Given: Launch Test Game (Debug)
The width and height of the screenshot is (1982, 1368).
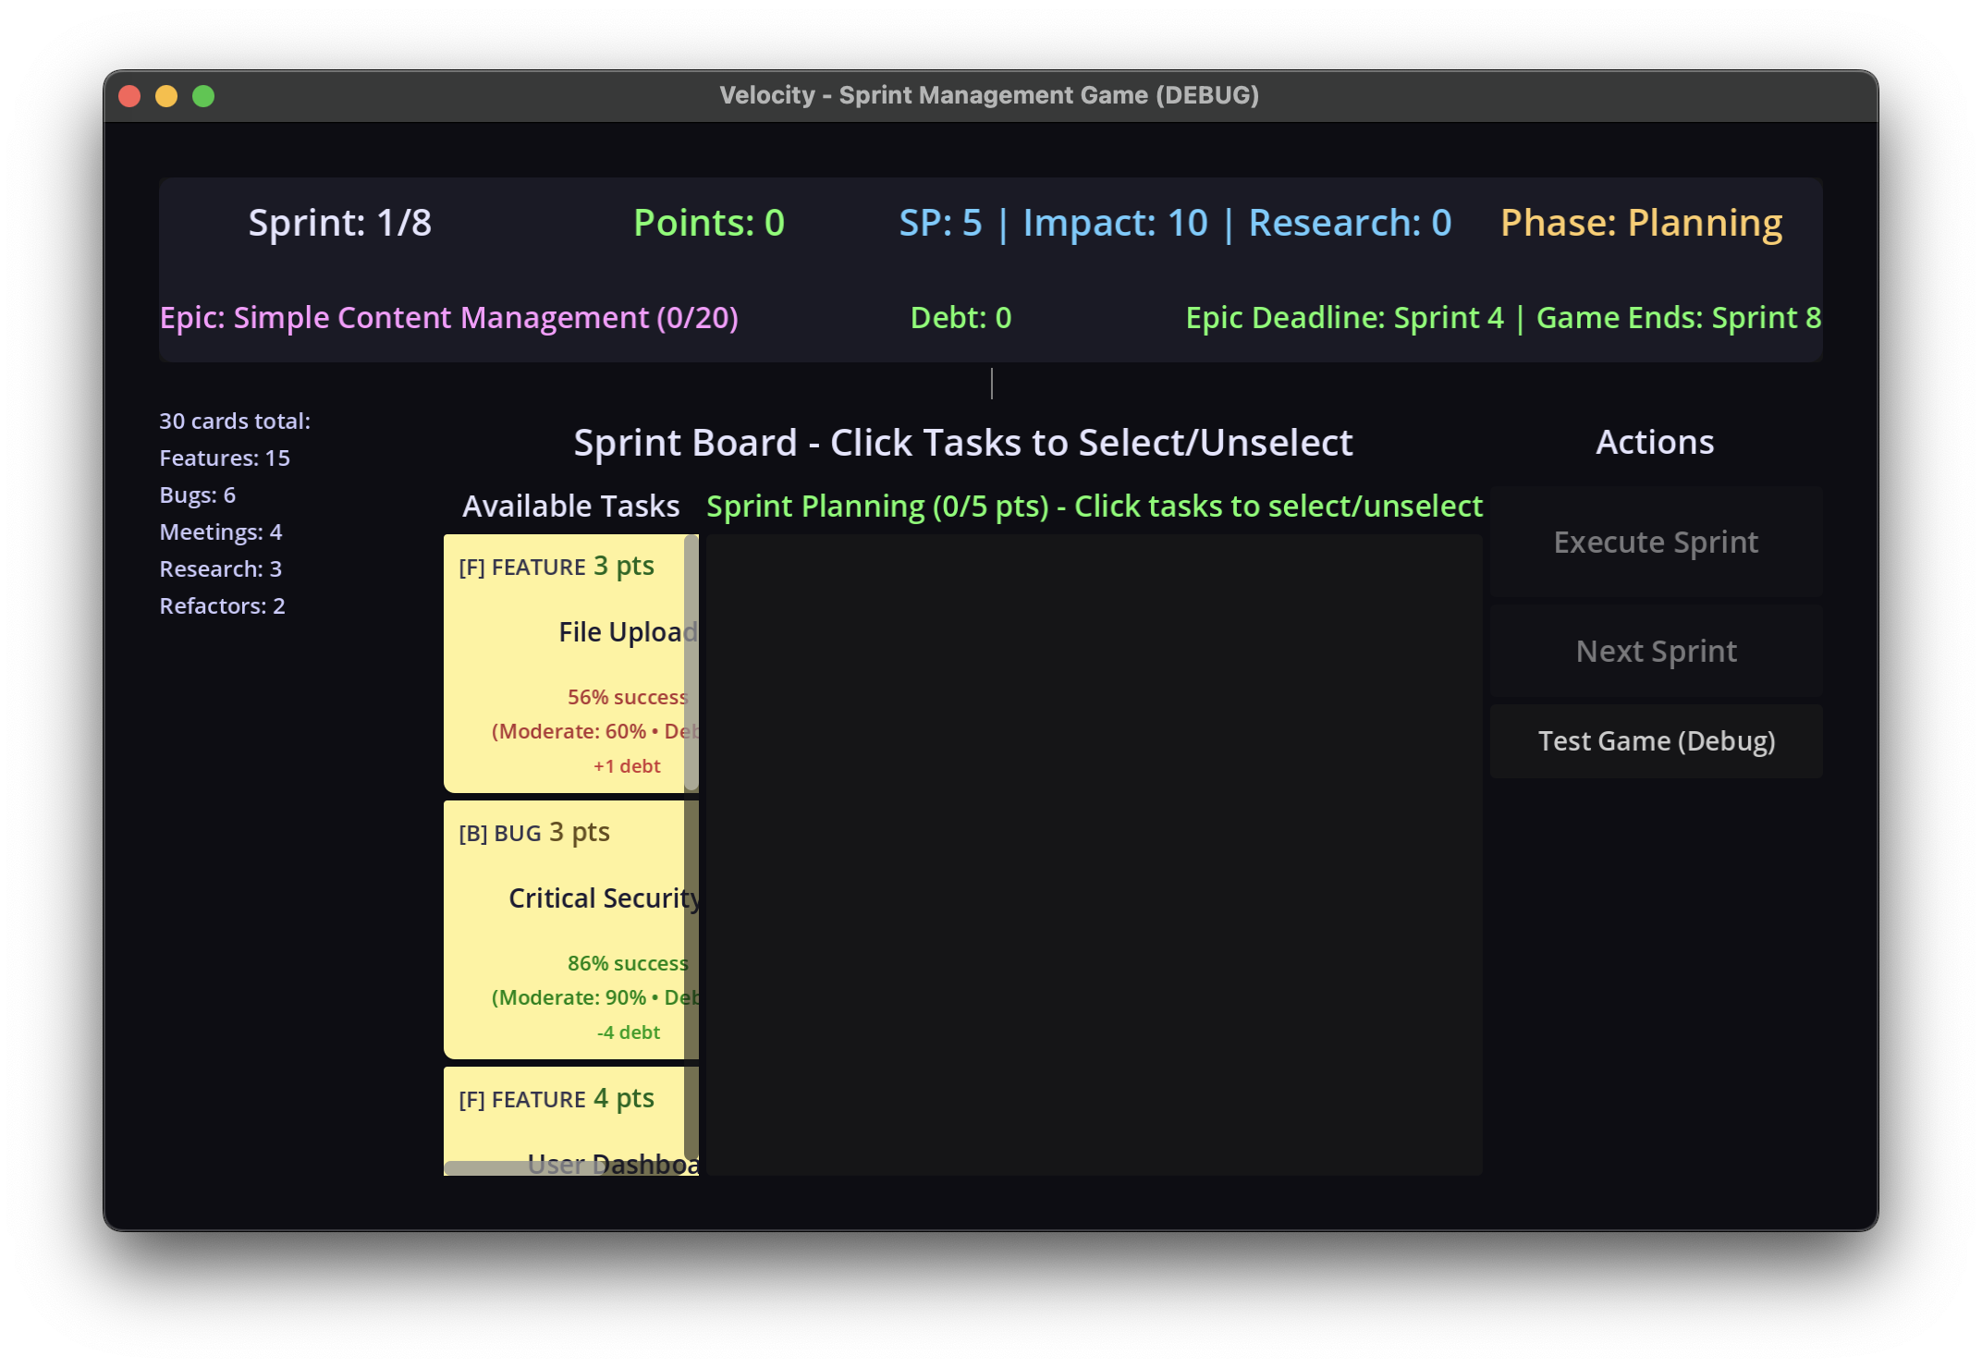Looking at the screenshot, I should [1655, 741].
